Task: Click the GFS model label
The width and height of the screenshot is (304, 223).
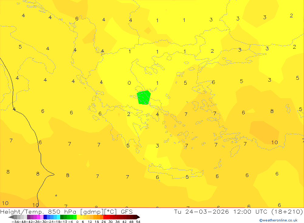Action: coord(126,211)
